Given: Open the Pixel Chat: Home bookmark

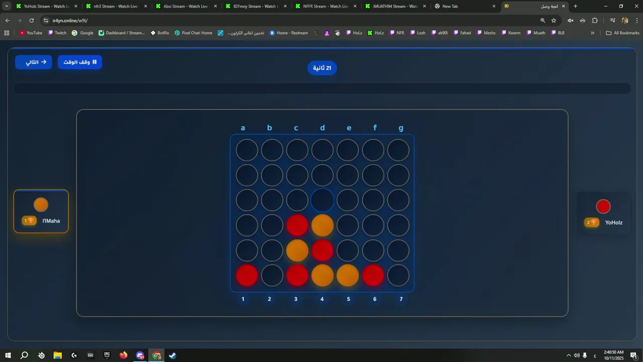Looking at the screenshot, I should click(193, 33).
